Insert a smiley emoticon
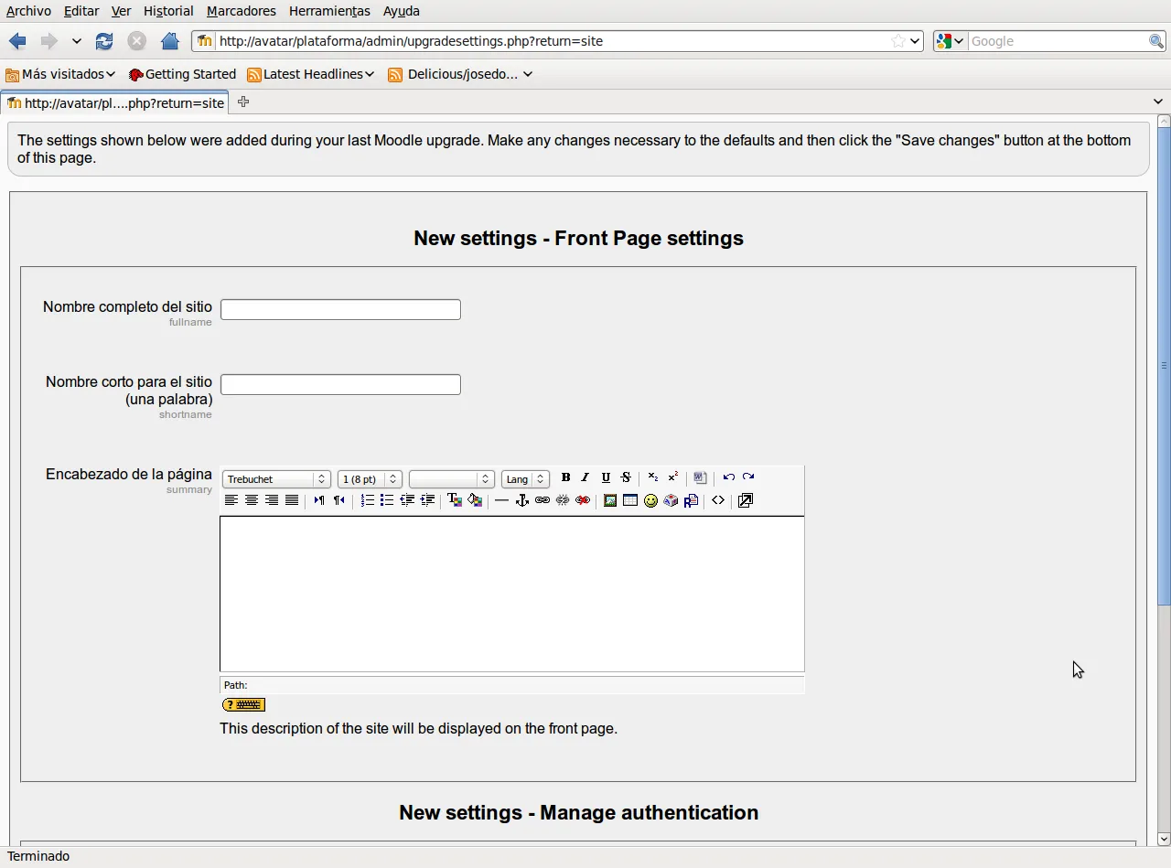1171x868 pixels. [x=650, y=500]
